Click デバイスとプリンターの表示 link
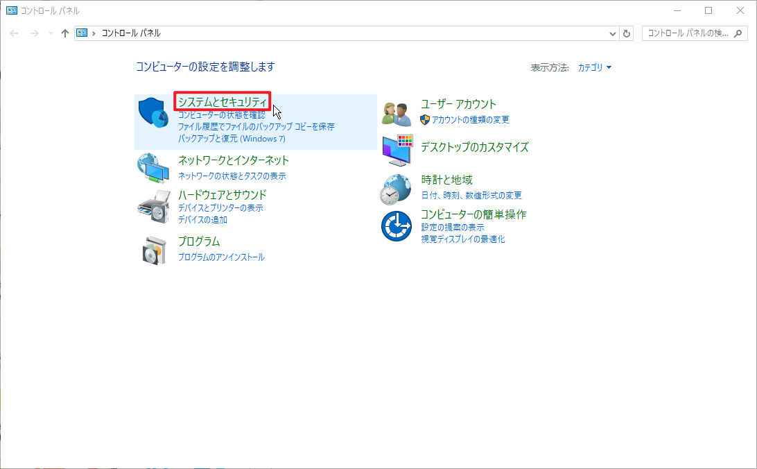This screenshot has width=757, height=469. pos(220,207)
